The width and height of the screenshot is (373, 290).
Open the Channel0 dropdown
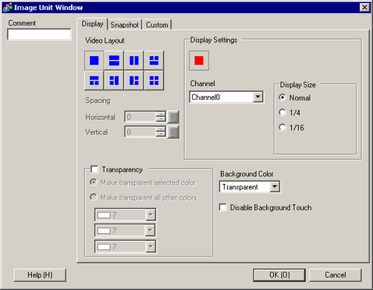coord(258,97)
